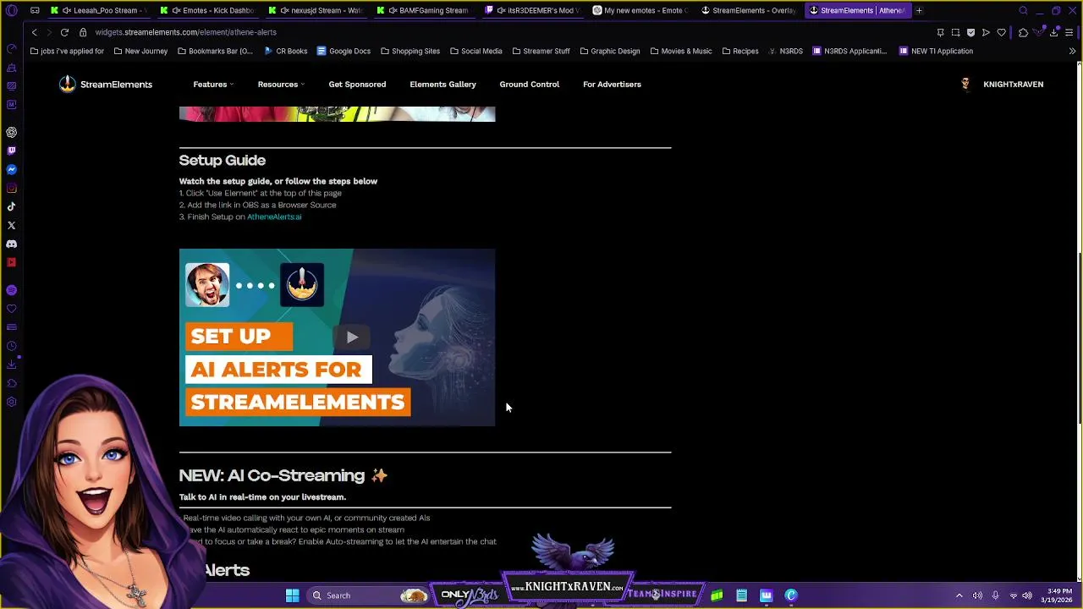Open Elements Gallery page

(x=443, y=84)
